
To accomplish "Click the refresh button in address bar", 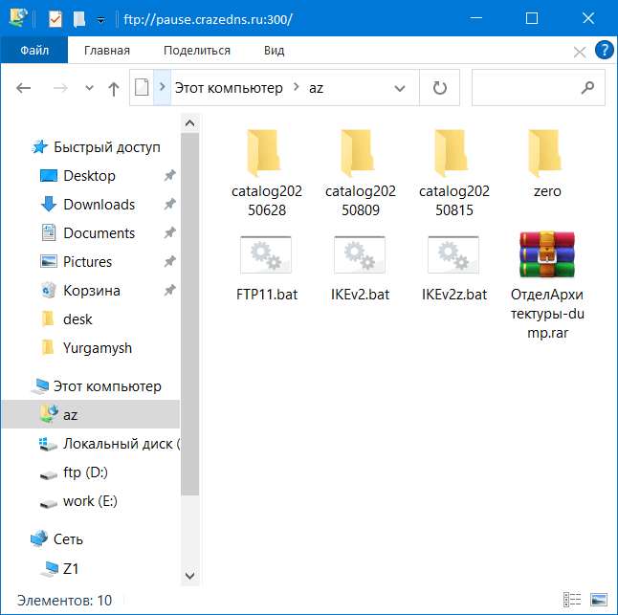I will click(x=440, y=88).
